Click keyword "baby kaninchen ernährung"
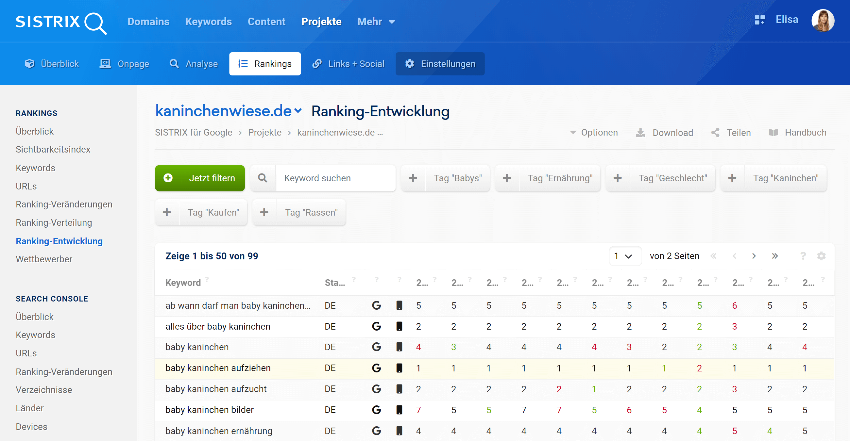Viewport: 850px width, 441px height. click(219, 431)
